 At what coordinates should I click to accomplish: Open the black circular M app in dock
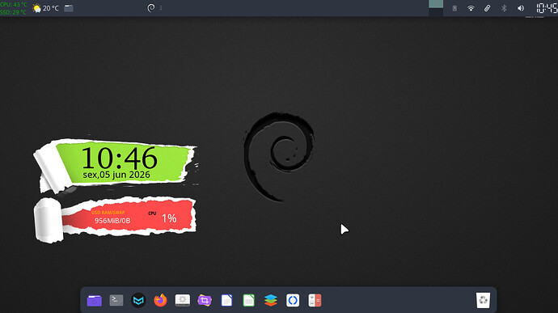tap(138, 301)
